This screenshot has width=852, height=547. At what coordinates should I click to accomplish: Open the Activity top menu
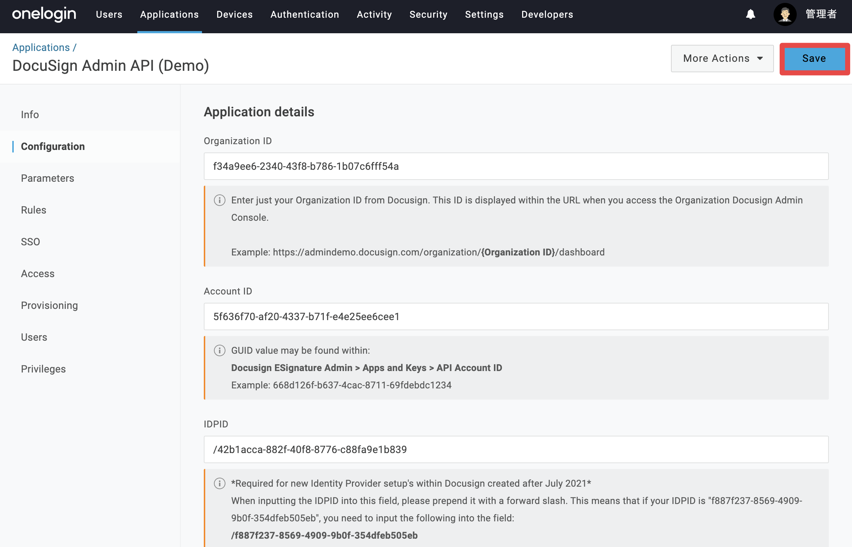click(x=374, y=14)
